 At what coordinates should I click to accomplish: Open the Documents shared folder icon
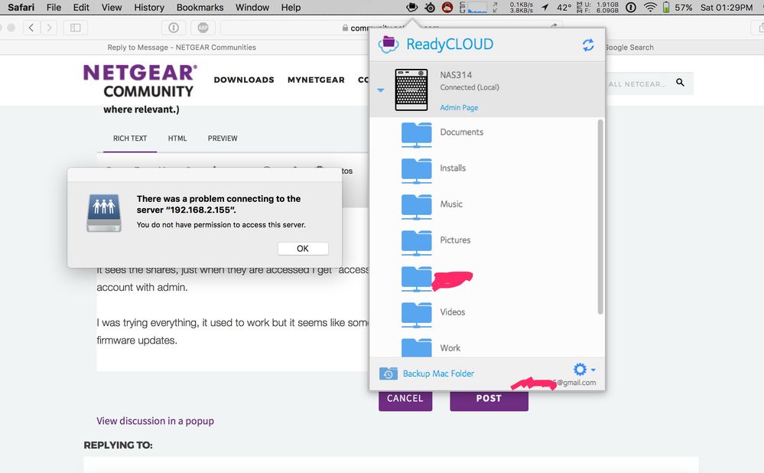click(416, 135)
